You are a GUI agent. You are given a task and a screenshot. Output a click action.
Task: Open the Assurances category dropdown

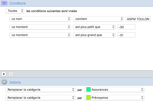coord(114,89)
